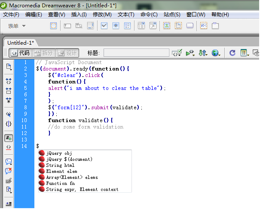Insert a Fieldset form object

(x=215, y=26)
